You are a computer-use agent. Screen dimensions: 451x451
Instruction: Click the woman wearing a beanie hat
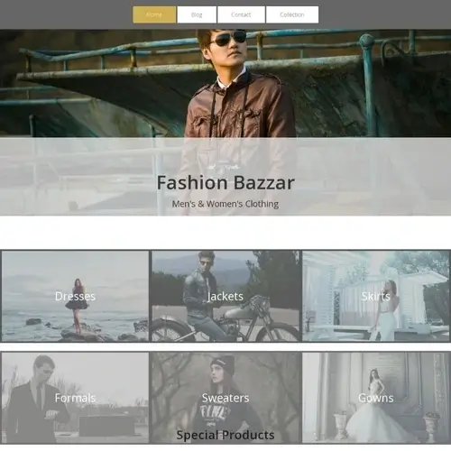click(223, 400)
